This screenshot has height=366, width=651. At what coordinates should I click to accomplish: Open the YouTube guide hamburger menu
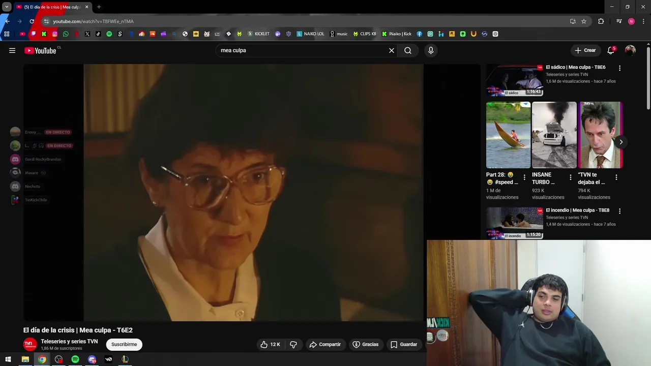pyautogui.click(x=12, y=50)
